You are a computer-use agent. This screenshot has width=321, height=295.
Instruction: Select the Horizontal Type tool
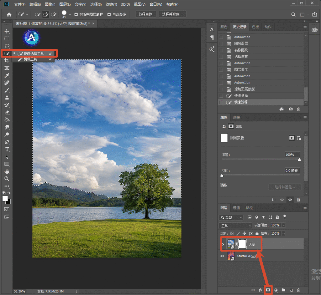click(7, 149)
